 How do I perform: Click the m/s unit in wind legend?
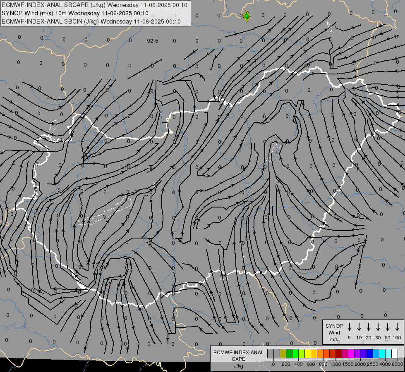pyautogui.click(x=334, y=339)
